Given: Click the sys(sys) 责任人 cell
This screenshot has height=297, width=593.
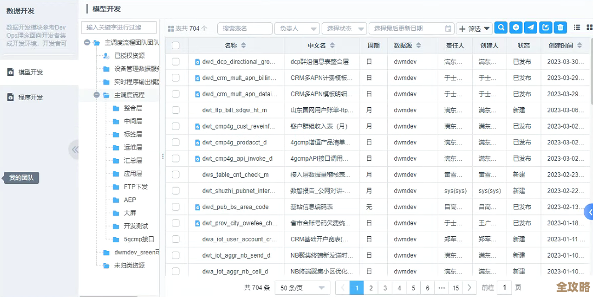Looking at the screenshot, I should pos(455,191).
